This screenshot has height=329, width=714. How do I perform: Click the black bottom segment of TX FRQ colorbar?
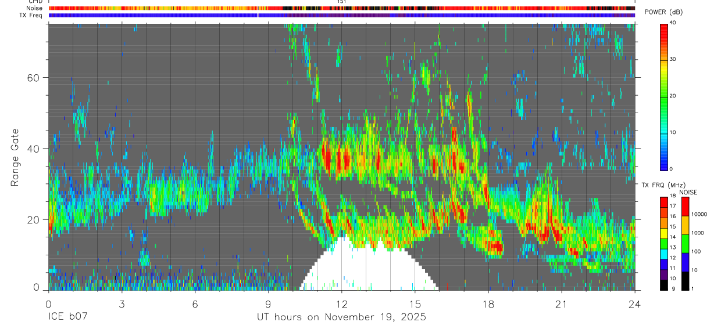click(x=663, y=285)
